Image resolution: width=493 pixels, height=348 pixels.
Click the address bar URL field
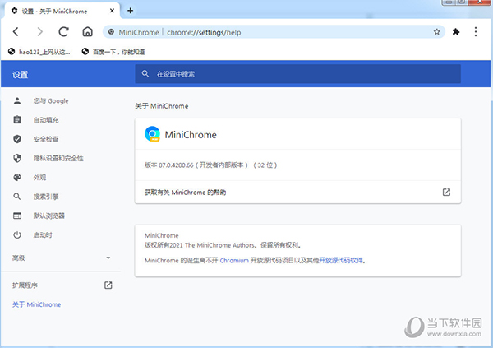tap(274, 32)
